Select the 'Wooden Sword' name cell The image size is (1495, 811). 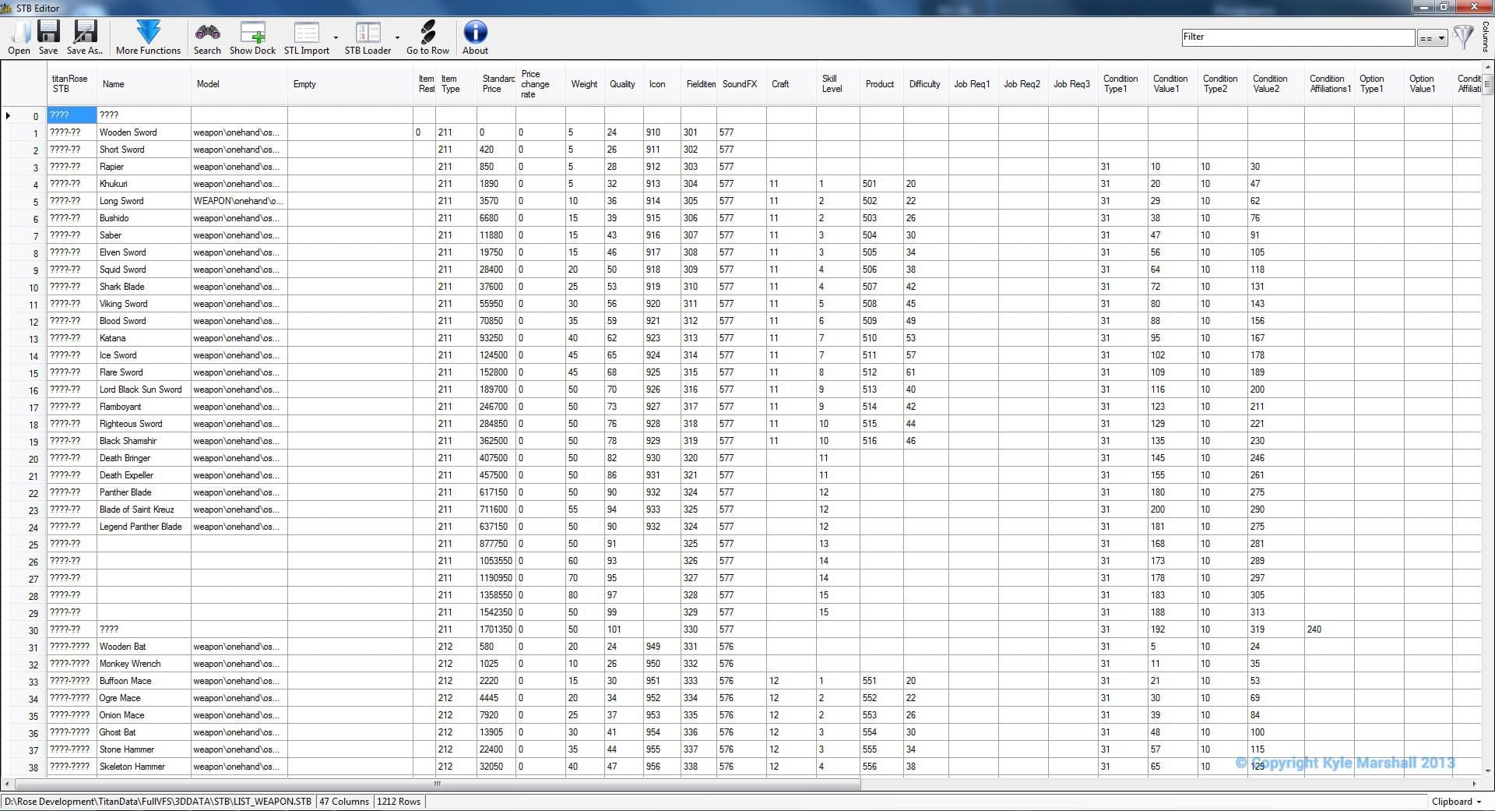[x=143, y=132]
